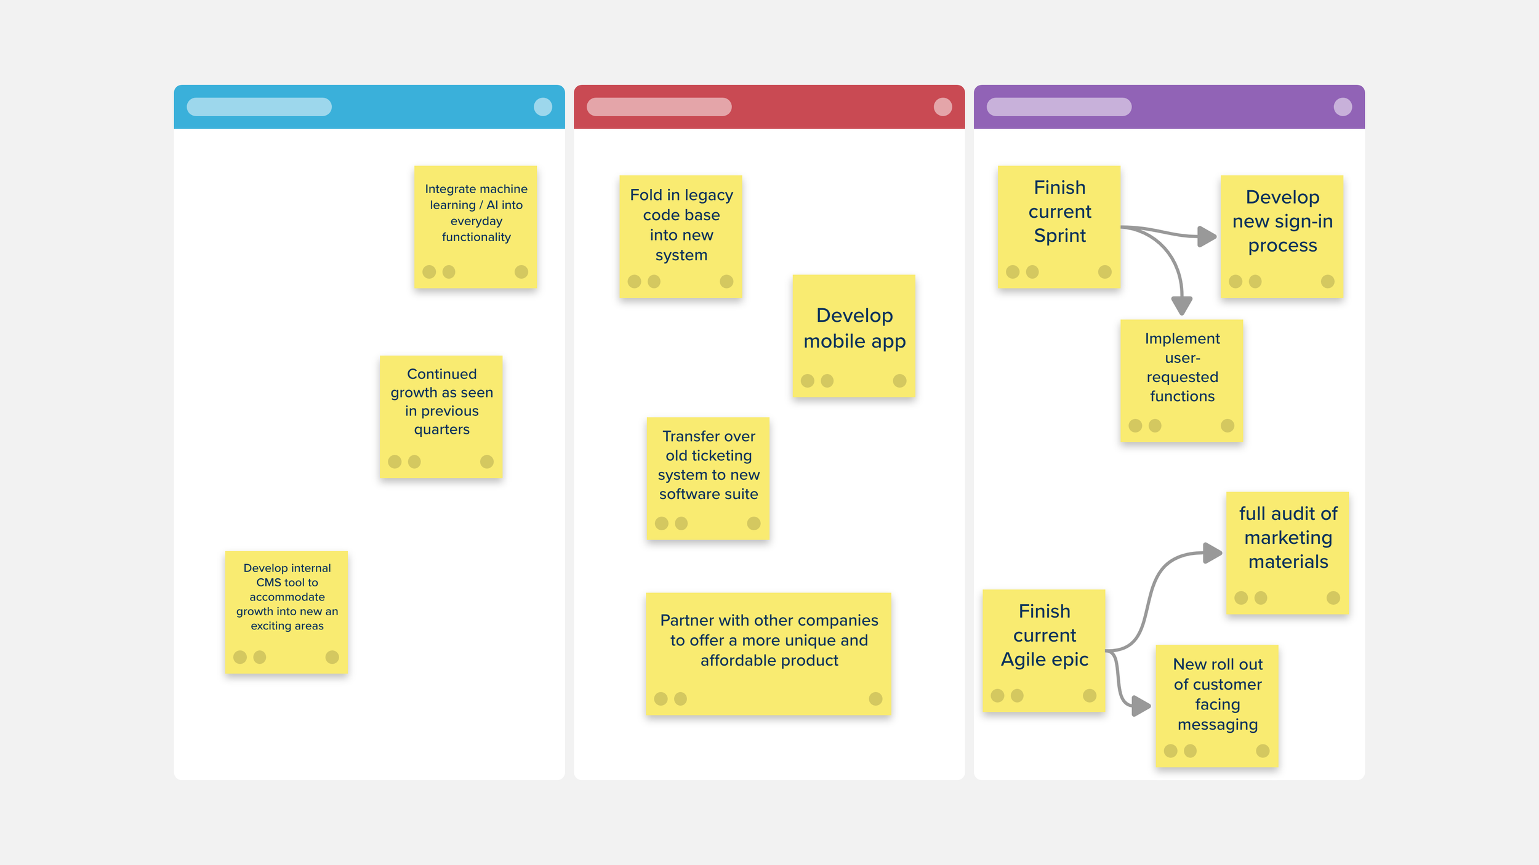This screenshot has width=1539, height=865.
Task: Select 'Continued growth as seen in previous quarters' note
Action: pyautogui.click(x=441, y=417)
